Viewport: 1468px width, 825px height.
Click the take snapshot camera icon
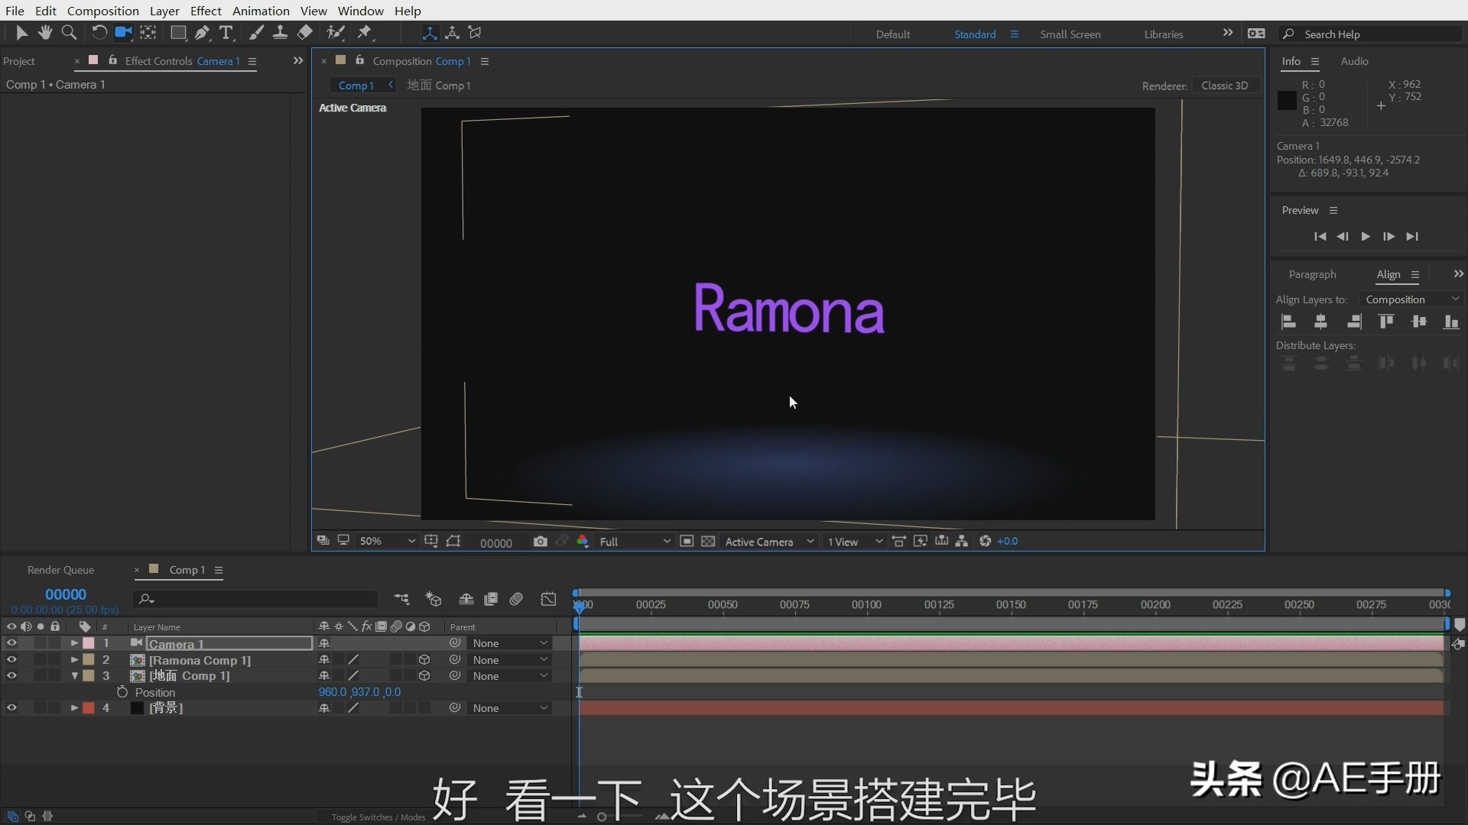[541, 542]
